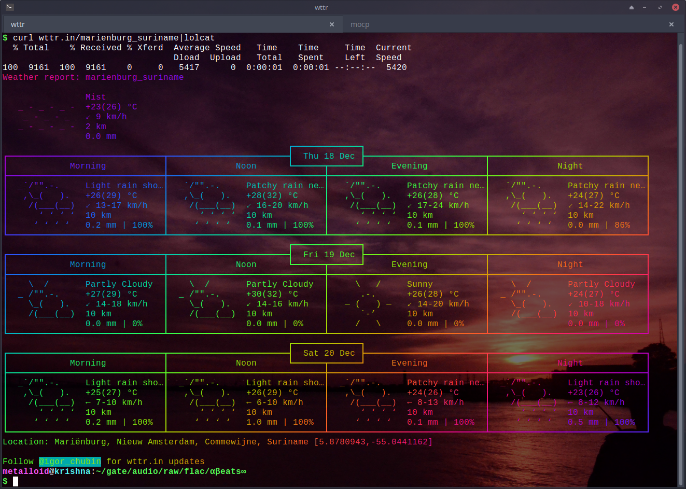The image size is (686, 489).
Task: Click the Fri 19 Dec date header
Action: point(329,255)
